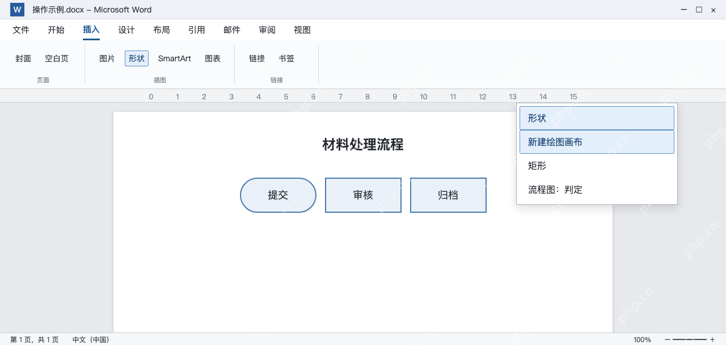Switch to the 布局 ribbon tab
This screenshot has height=345, width=726.
162,30
